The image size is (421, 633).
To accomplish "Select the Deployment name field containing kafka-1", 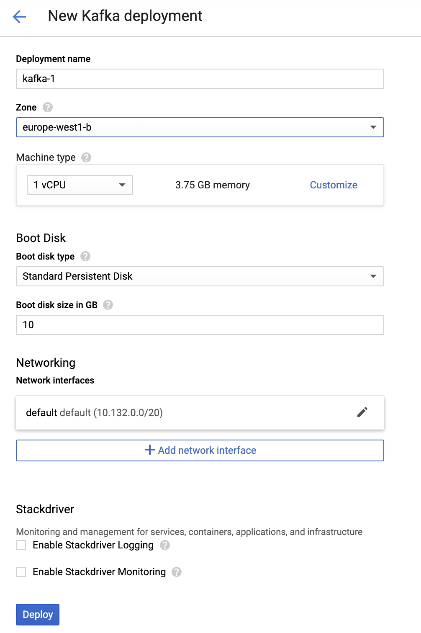I will point(200,79).
